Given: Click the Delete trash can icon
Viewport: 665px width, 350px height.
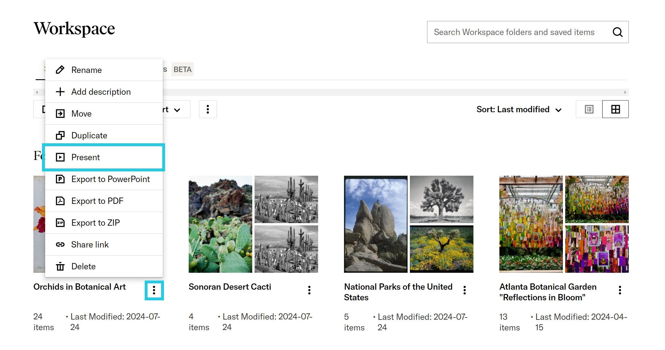Looking at the screenshot, I should point(60,266).
